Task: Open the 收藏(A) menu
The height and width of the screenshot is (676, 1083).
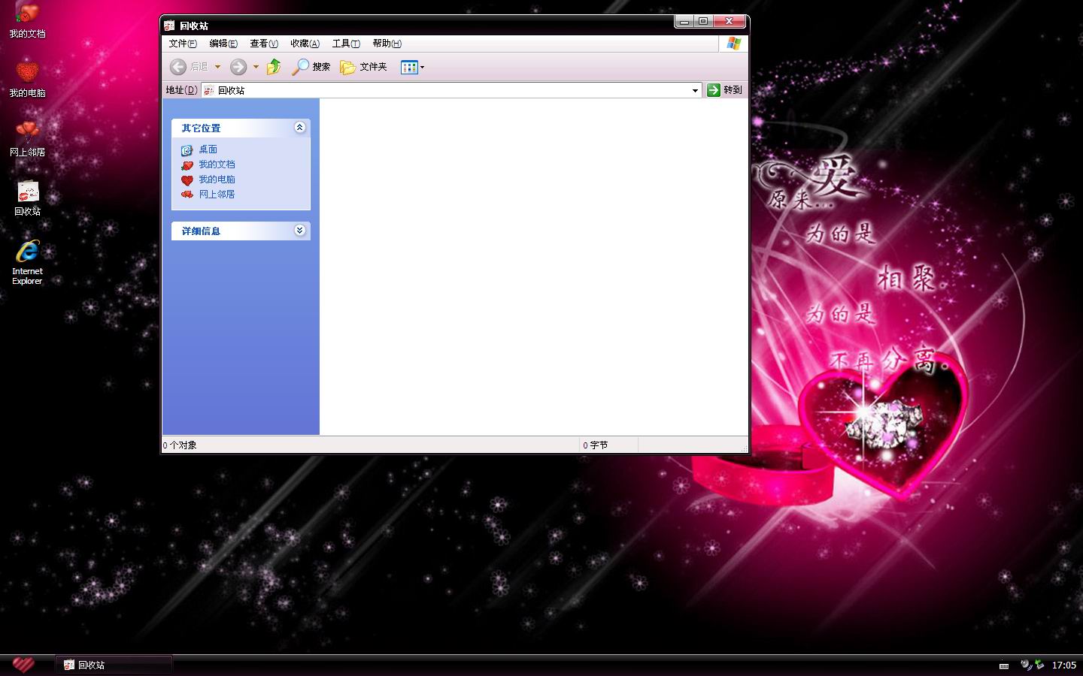Action: click(x=305, y=44)
